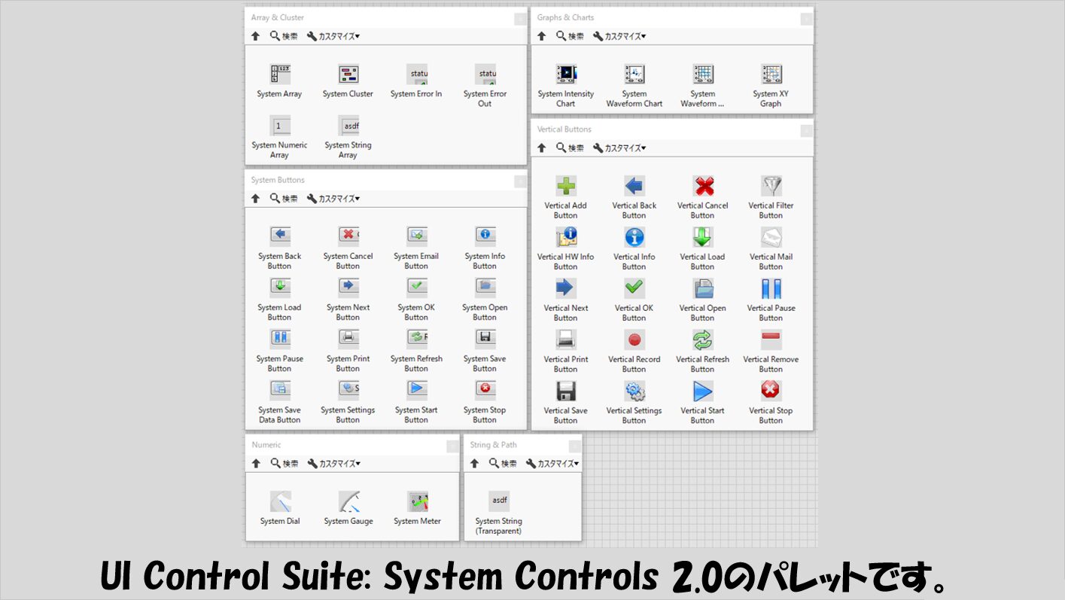Screen dimensions: 1065x600
Task: Click 検索 search in Vertical Buttons palette
Action: click(570, 148)
